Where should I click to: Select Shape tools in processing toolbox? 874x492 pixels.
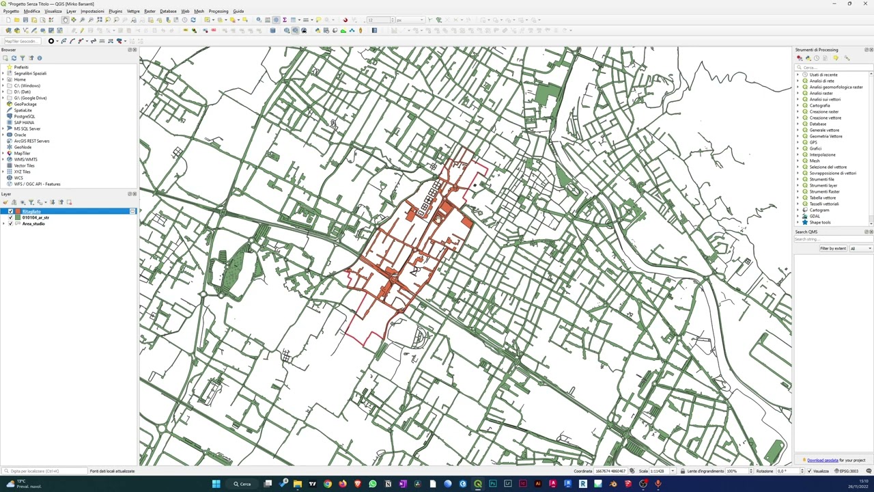point(819,222)
